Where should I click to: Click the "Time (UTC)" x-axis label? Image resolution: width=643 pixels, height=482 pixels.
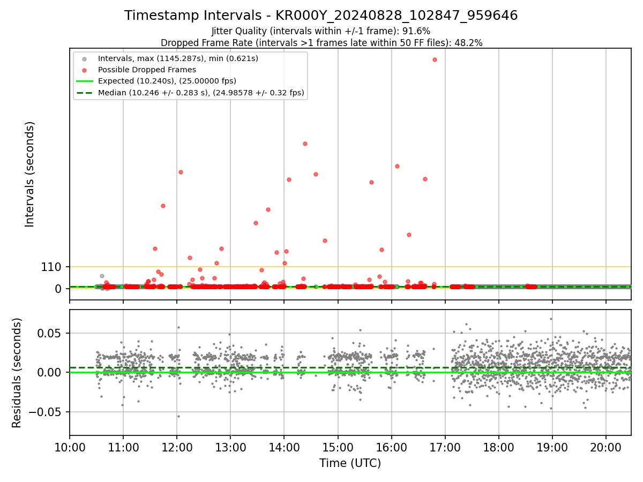350,463
